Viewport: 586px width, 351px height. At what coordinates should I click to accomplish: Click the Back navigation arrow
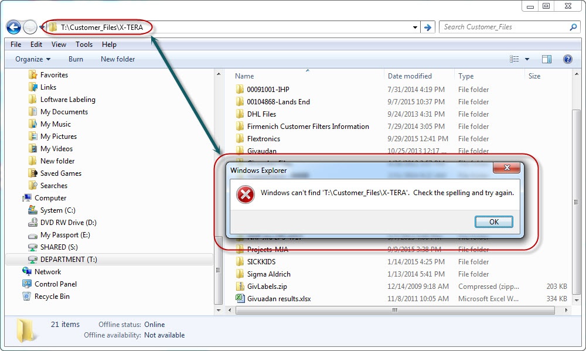point(12,27)
